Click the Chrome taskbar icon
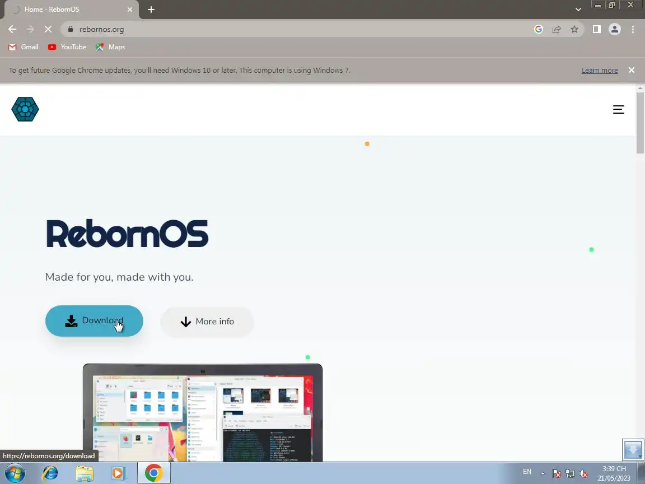Image resolution: width=645 pixels, height=484 pixels. [153, 473]
